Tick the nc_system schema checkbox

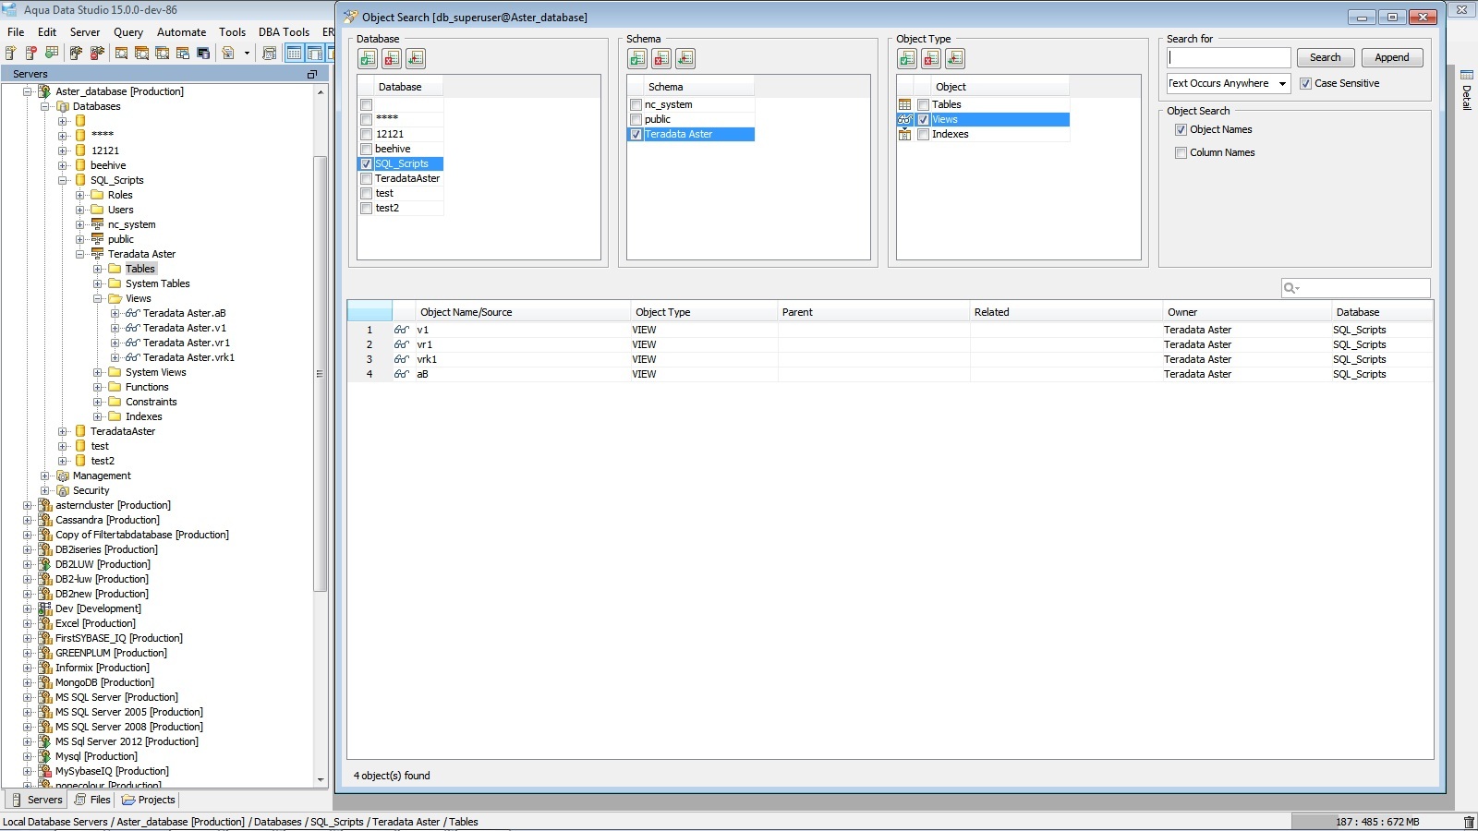coord(636,104)
